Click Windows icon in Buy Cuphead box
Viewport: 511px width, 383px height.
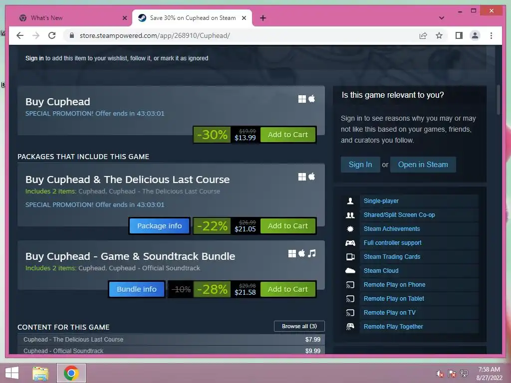302,99
